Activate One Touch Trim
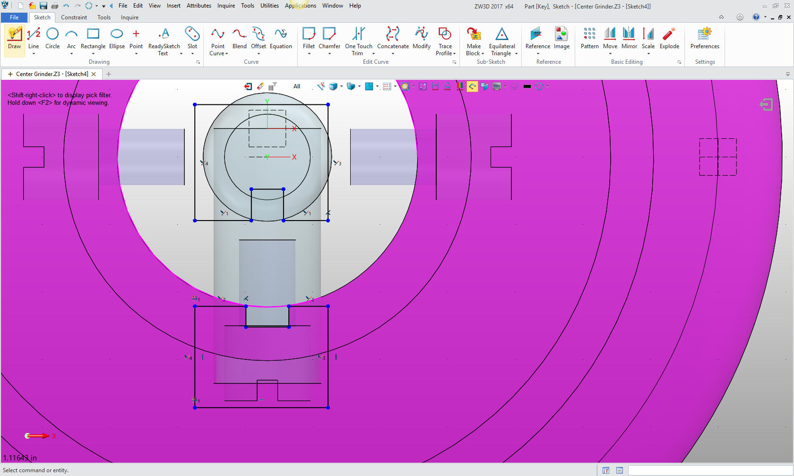This screenshot has height=476, width=794. 359,42
